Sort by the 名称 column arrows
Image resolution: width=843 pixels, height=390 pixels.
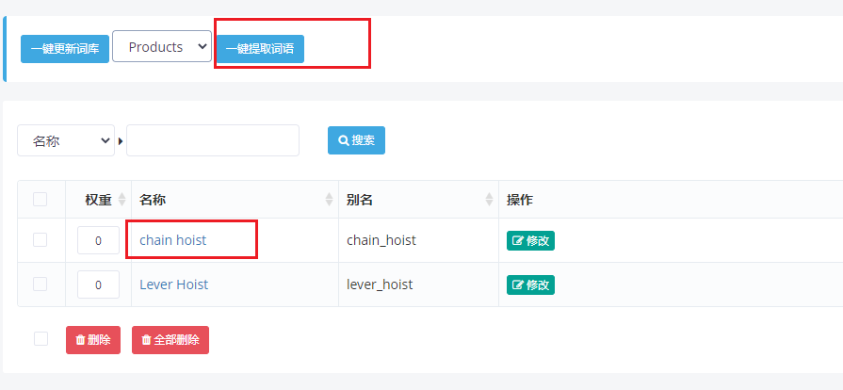tap(329, 200)
